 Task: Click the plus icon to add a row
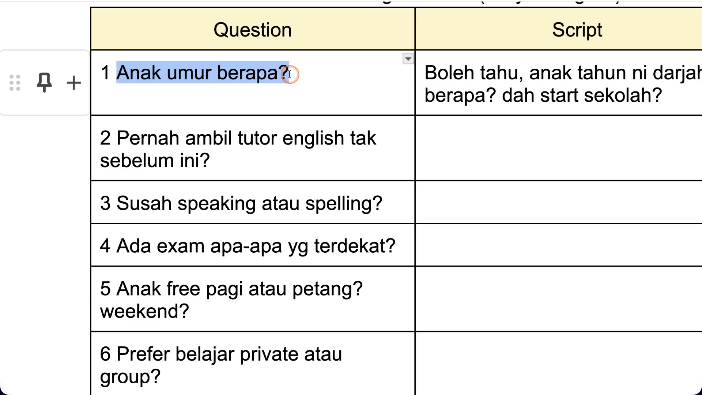pyautogui.click(x=73, y=83)
